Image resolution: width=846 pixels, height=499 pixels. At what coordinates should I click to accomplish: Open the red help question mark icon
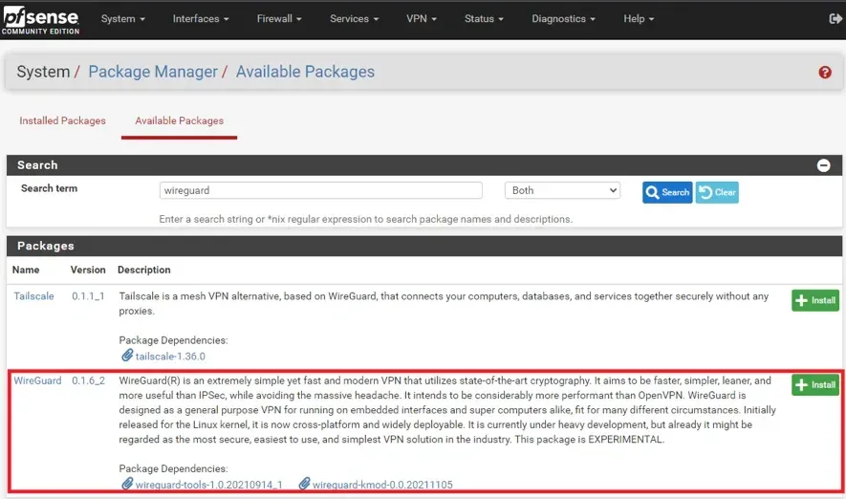(x=824, y=73)
